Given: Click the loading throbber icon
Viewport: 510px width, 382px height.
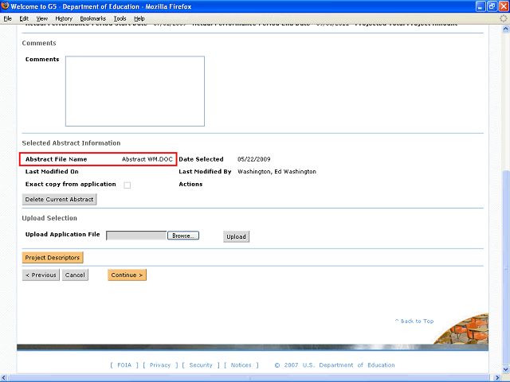Looking at the screenshot, I should click(503, 18).
